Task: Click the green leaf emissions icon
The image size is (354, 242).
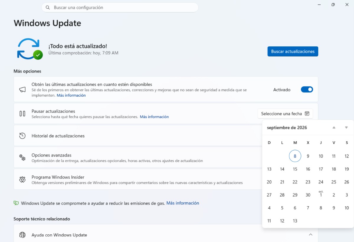Action: pyautogui.click(x=16, y=203)
